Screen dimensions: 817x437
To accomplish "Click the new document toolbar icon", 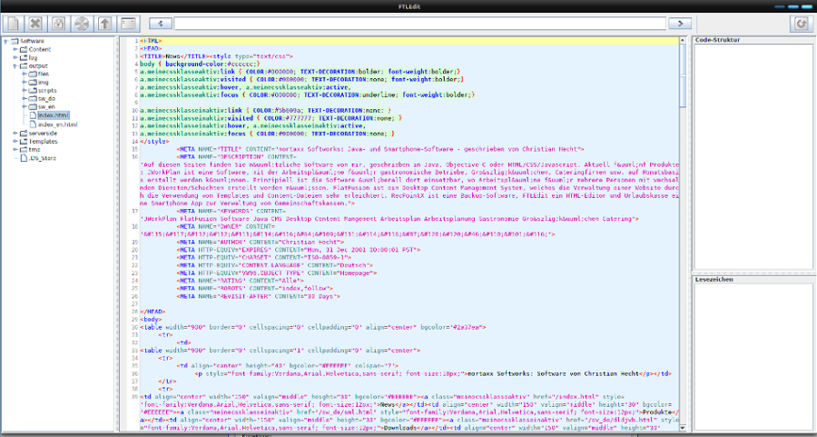I will tap(12, 23).
